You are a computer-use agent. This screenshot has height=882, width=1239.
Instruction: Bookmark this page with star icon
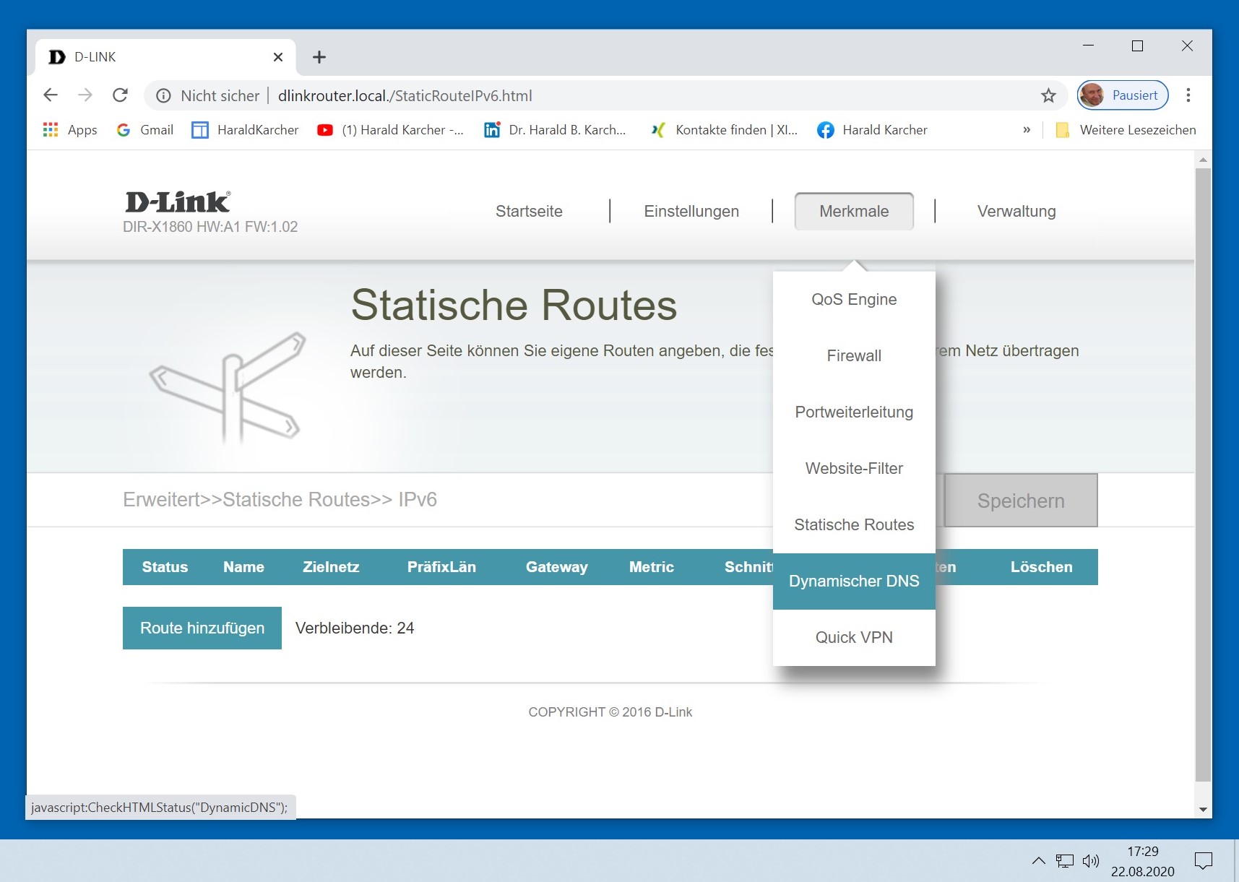[1048, 95]
